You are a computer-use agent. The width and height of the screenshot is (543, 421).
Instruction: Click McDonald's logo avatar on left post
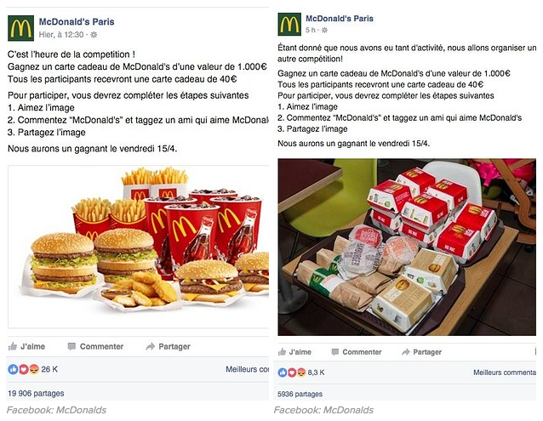pos(20,28)
